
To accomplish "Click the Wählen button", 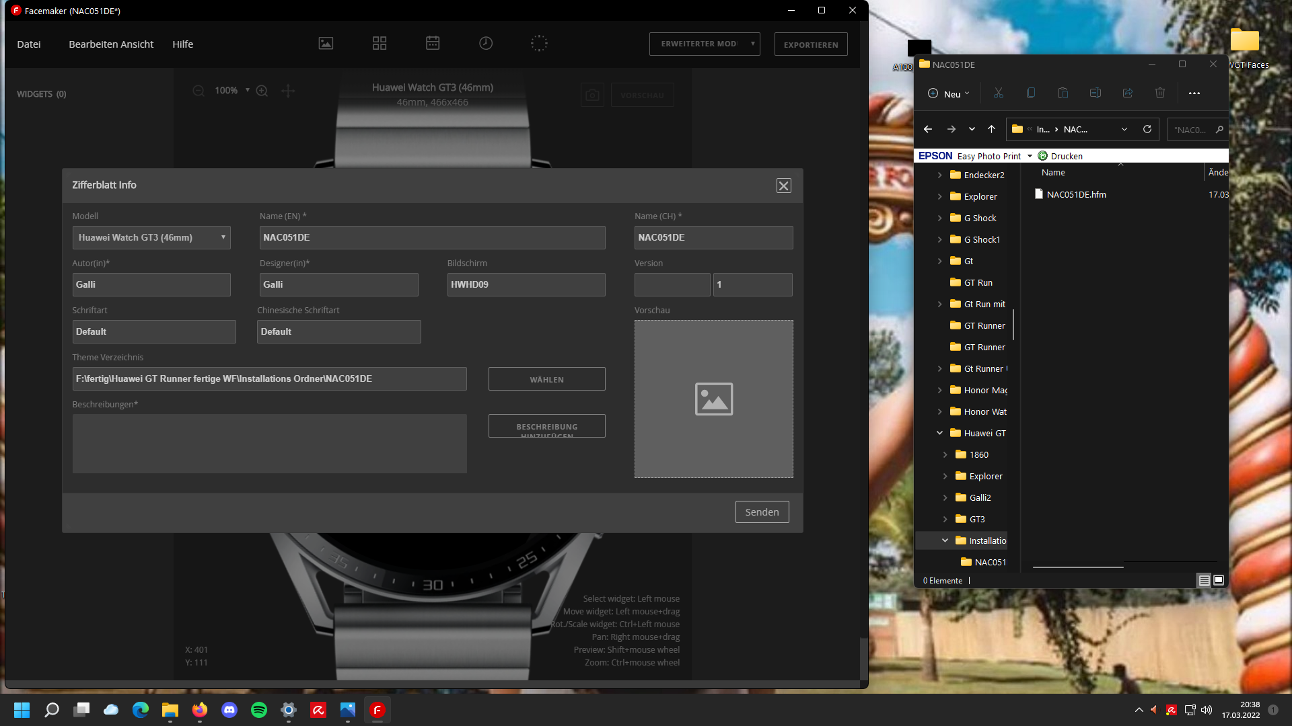I will click(546, 379).
